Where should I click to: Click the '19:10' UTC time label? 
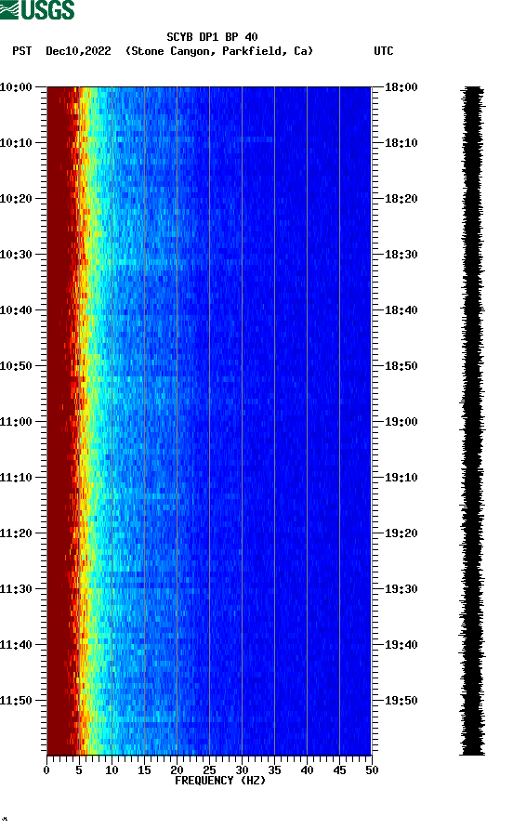tap(401, 478)
